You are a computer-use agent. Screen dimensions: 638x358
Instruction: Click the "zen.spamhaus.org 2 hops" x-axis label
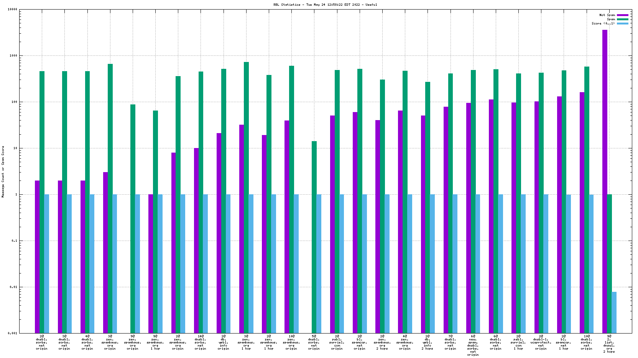382,342
